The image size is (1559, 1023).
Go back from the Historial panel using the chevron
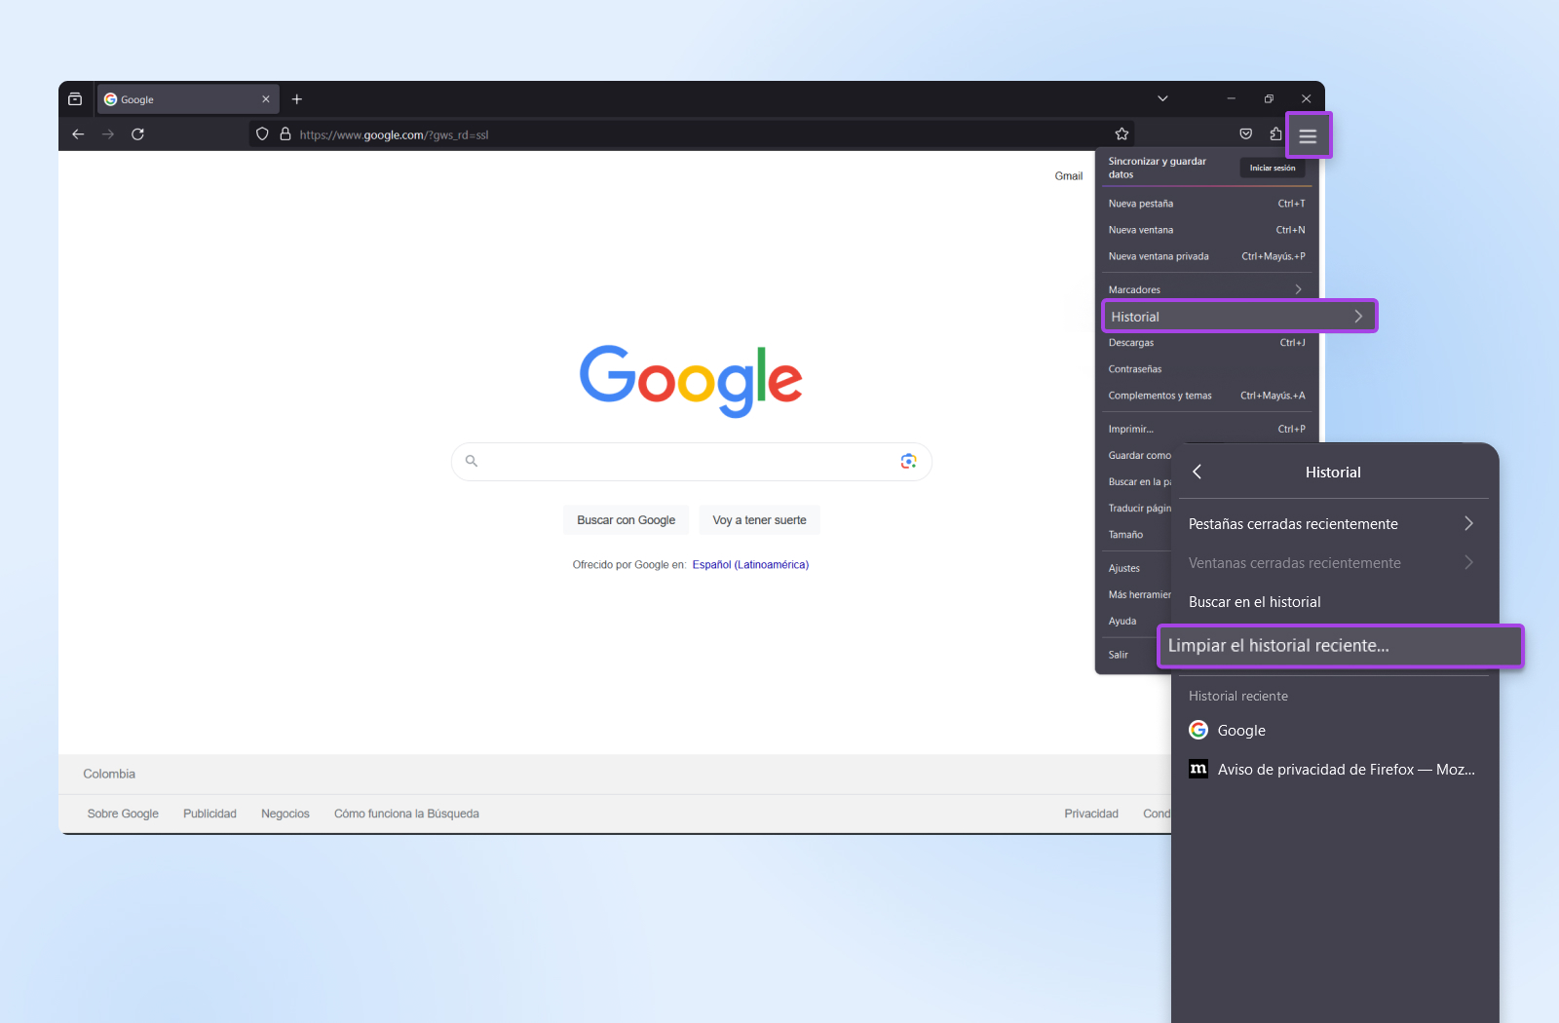(1198, 472)
